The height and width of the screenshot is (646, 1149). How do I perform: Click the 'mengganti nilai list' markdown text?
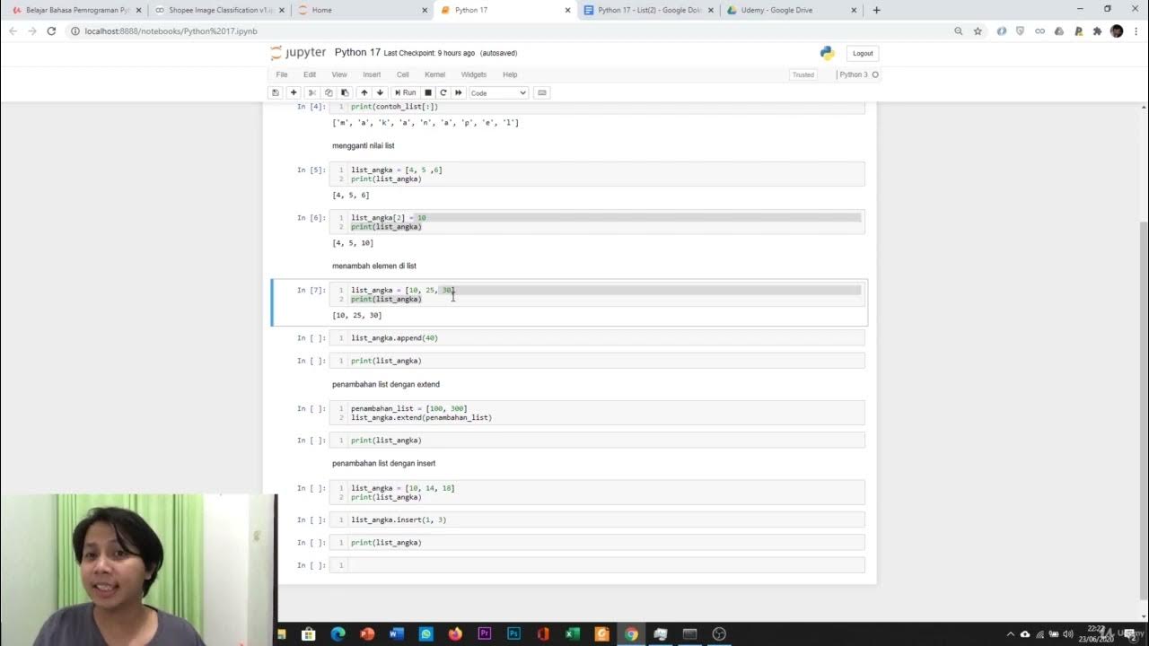pos(363,145)
